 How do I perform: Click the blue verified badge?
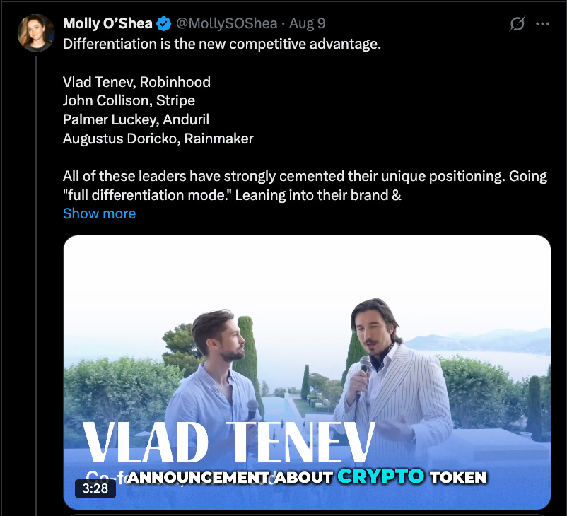pyautogui.click(x=164, y=24)
